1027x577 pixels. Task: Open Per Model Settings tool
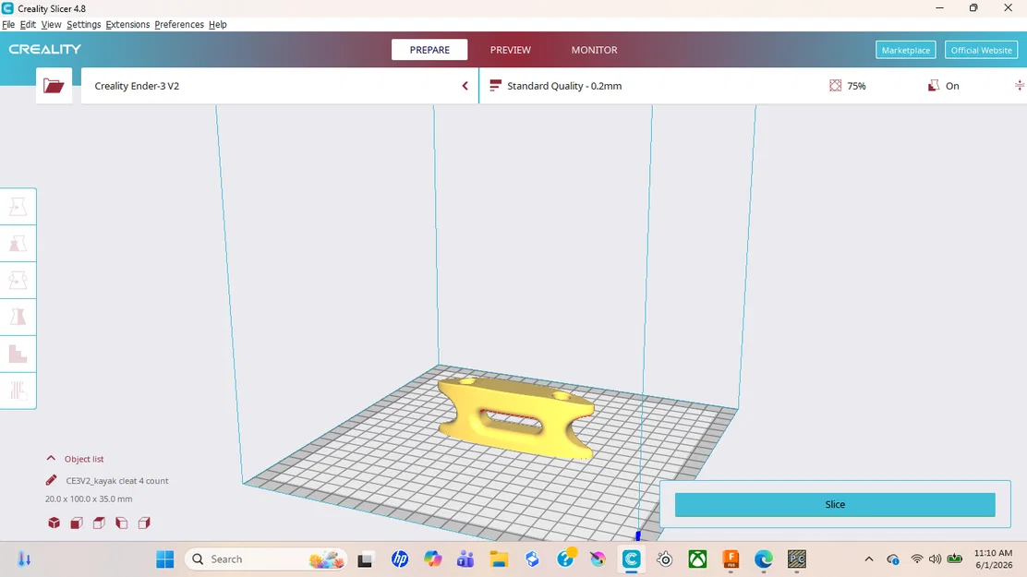coord(18,354)
